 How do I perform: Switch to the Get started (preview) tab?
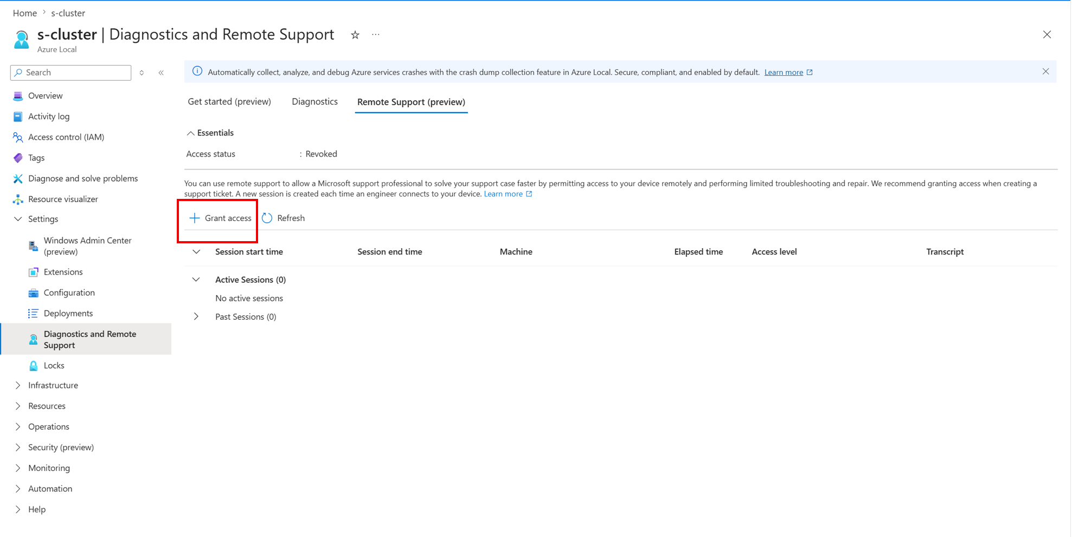(x=229, y=102)
